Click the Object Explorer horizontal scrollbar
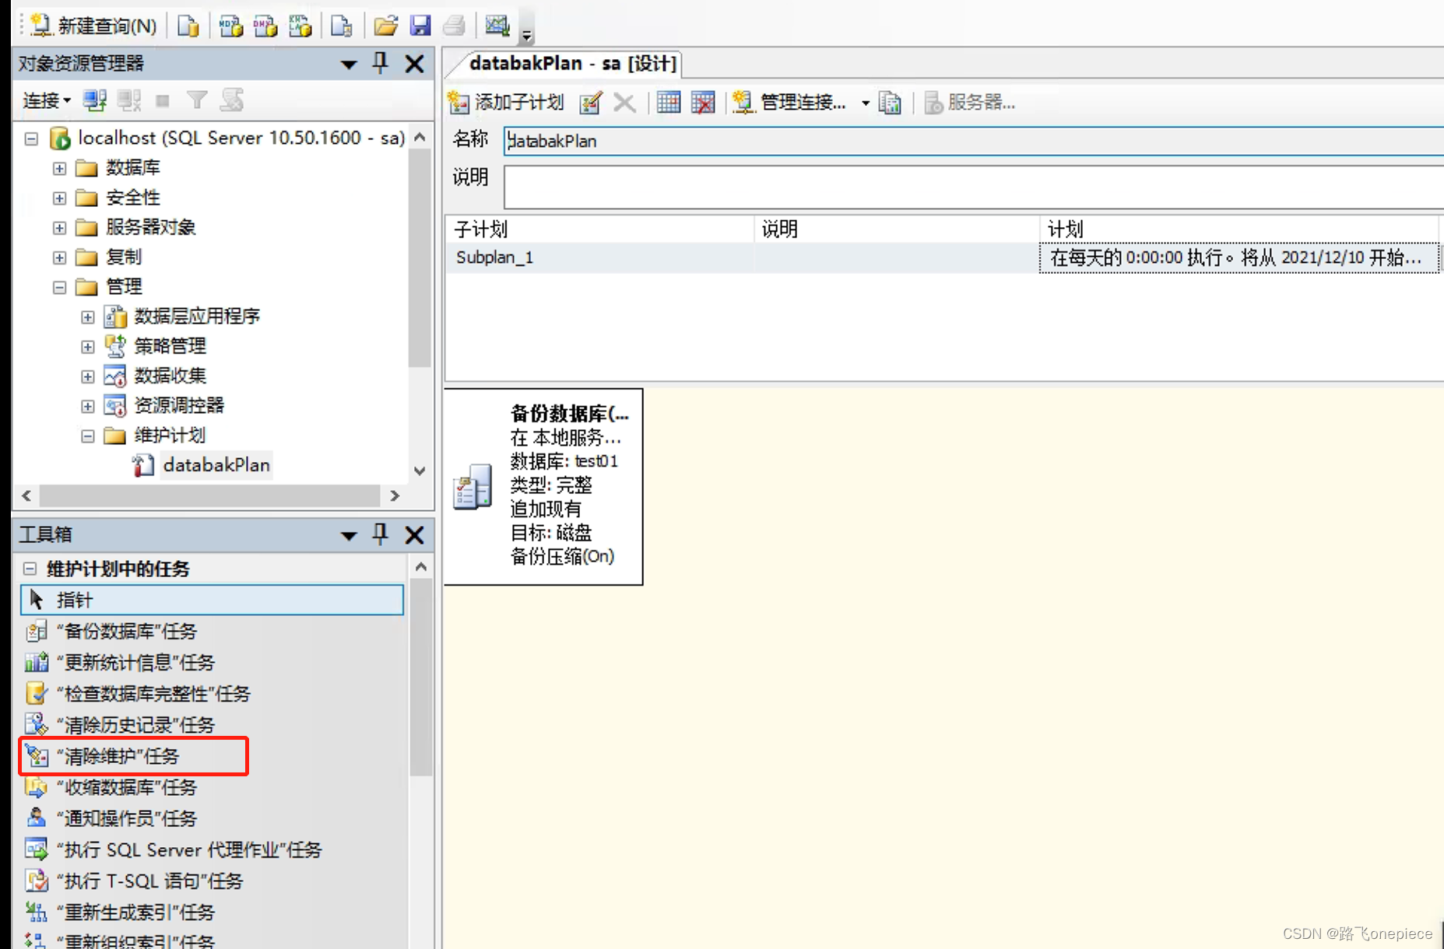Image resolution: width=1444 pixels, height=949 pixels. click(209, 496)
